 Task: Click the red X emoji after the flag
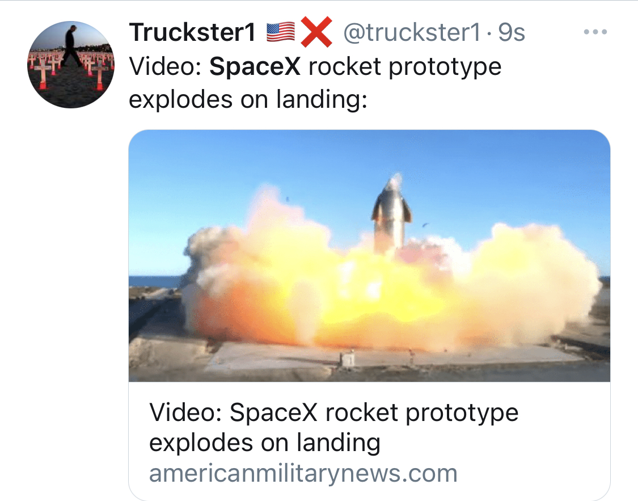tap(316, 32)
